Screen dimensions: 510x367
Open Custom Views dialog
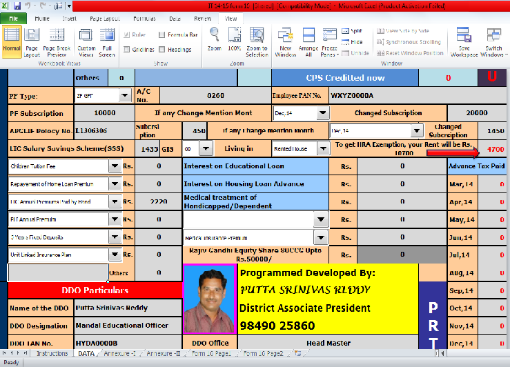tap(86, 43)
